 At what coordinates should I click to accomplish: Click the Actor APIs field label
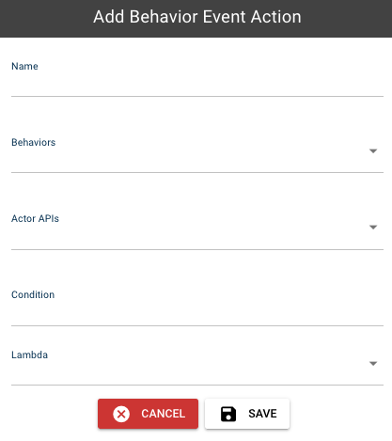point(35,218)
